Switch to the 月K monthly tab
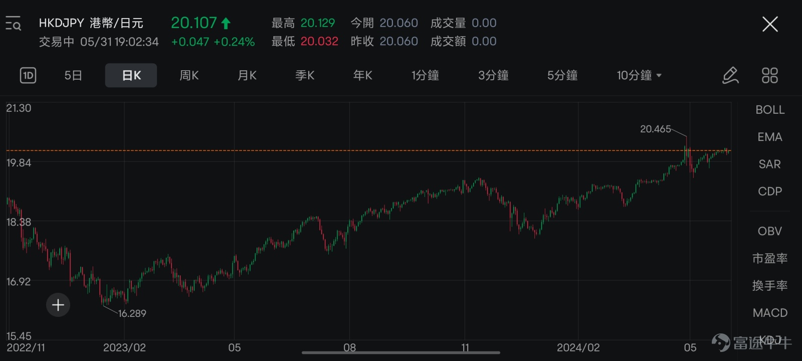802x361 pixels. tap(247, 75)
